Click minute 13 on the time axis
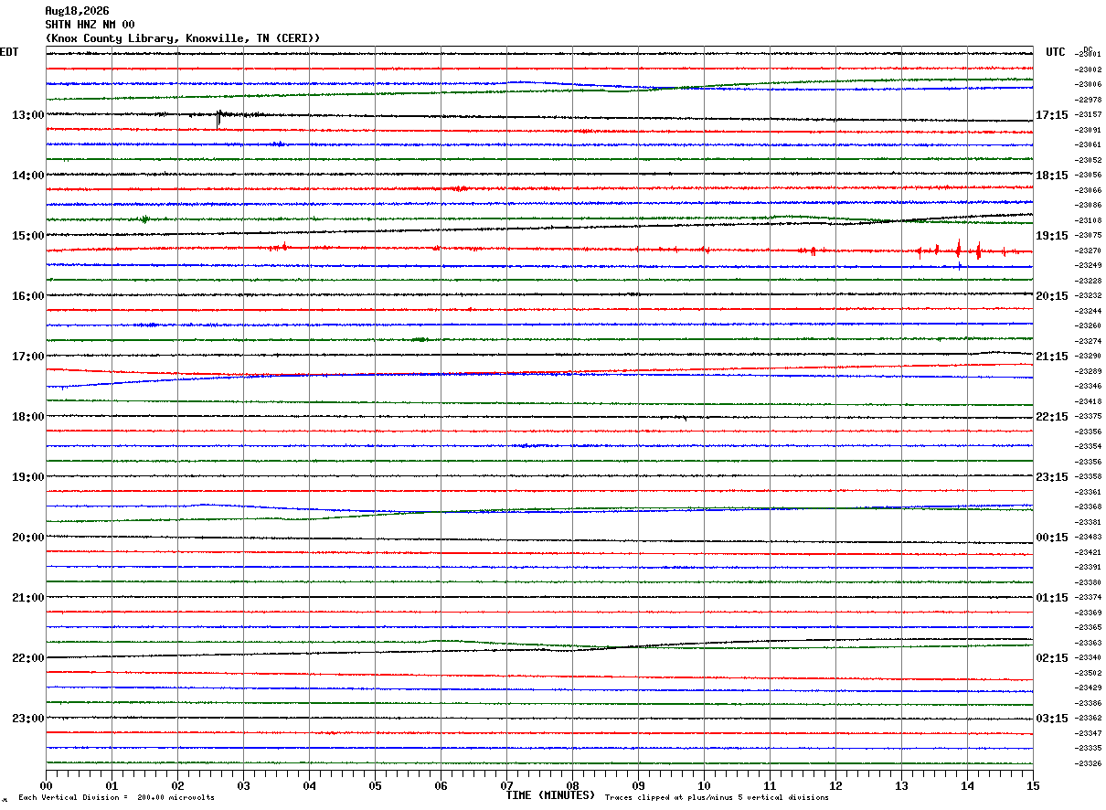This screenshot has width=1106, height=810. coord(901,786)
